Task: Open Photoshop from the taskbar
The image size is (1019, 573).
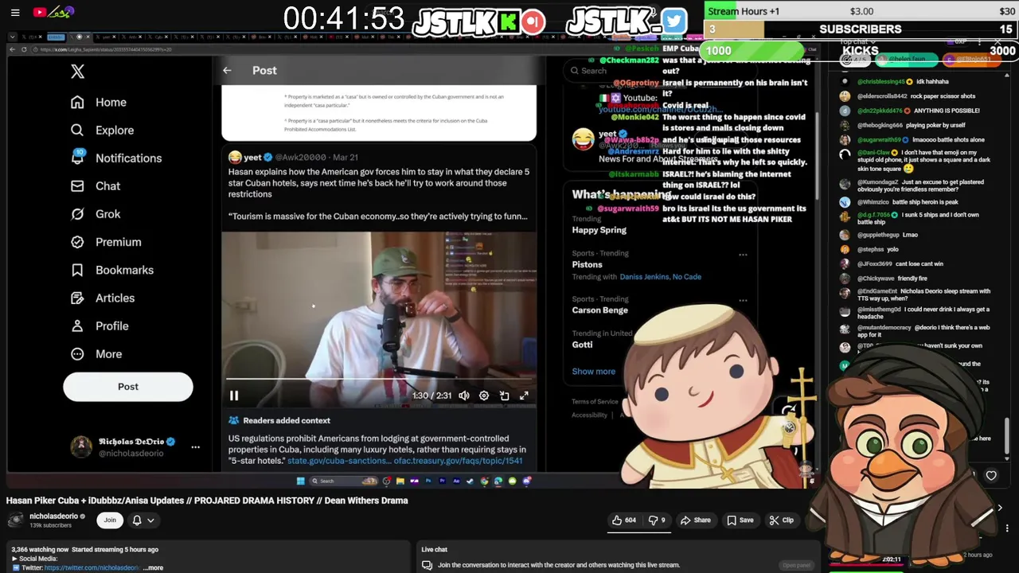Action: 428,481
